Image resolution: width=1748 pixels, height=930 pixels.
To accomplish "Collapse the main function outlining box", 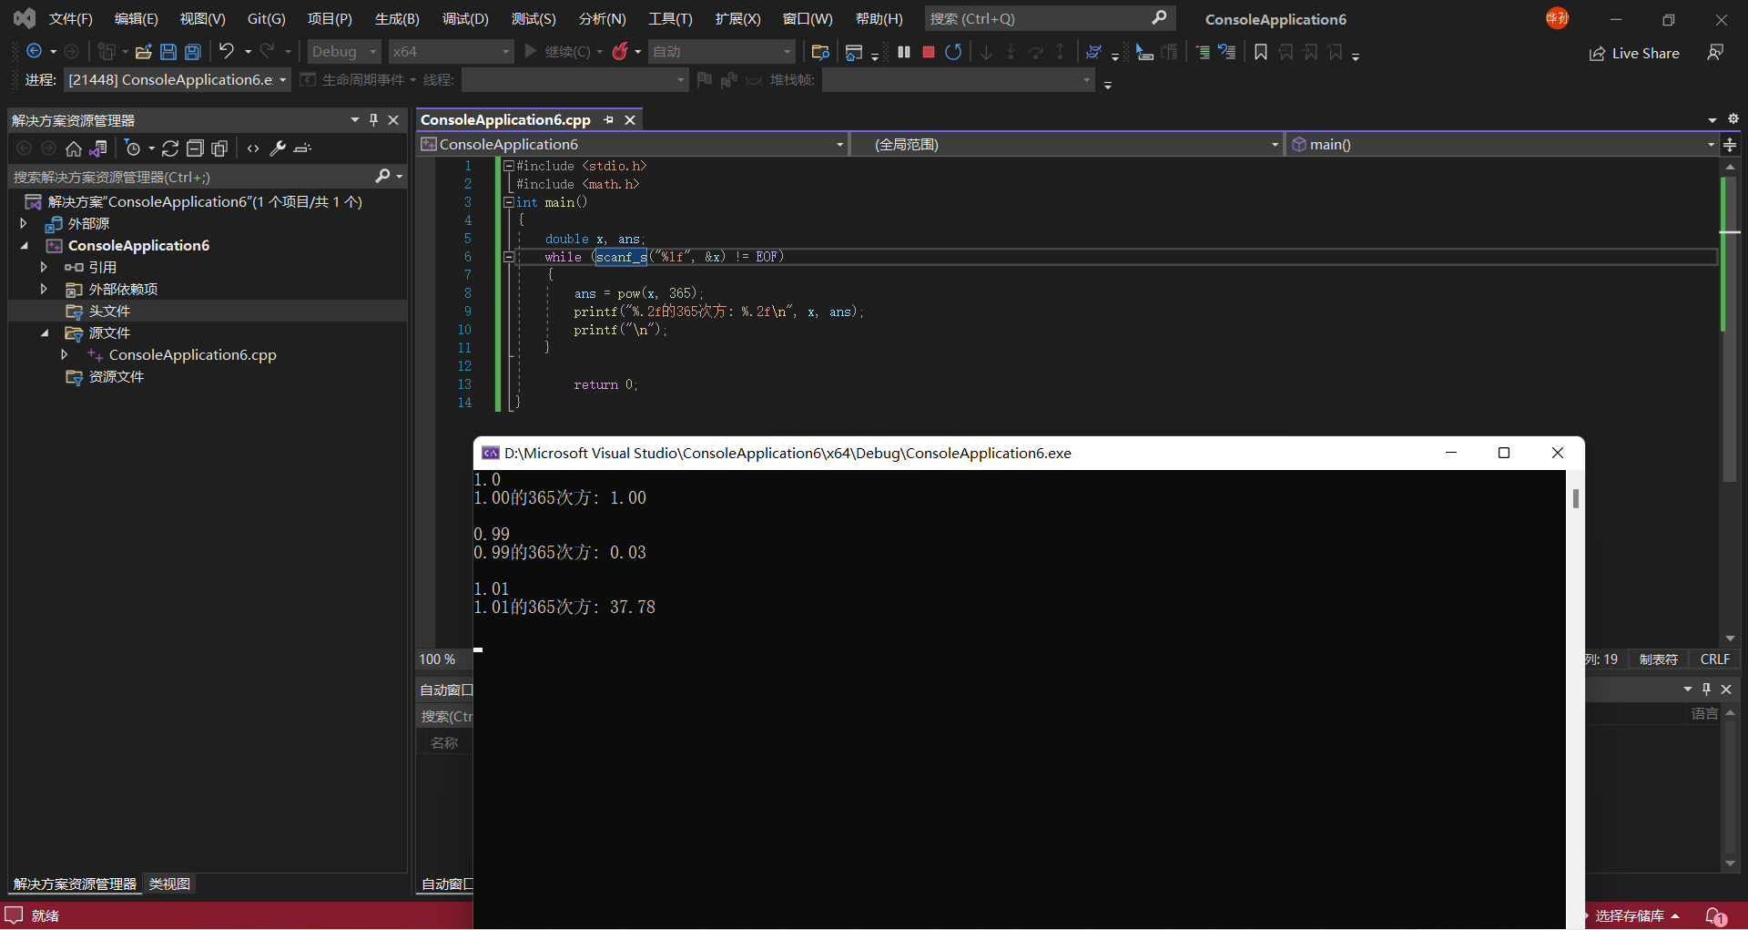I will [509, 202].
